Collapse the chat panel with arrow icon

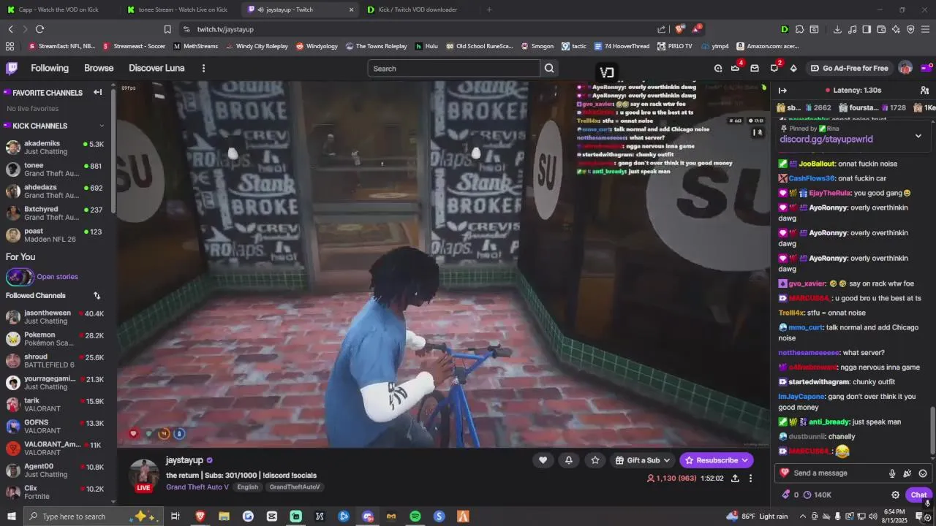point(782,90)
